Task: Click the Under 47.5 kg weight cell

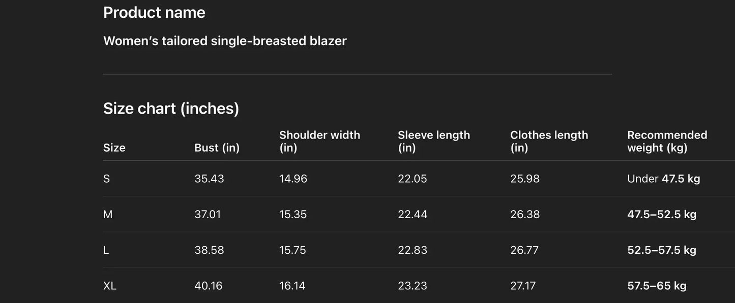Action: (663, 179)
